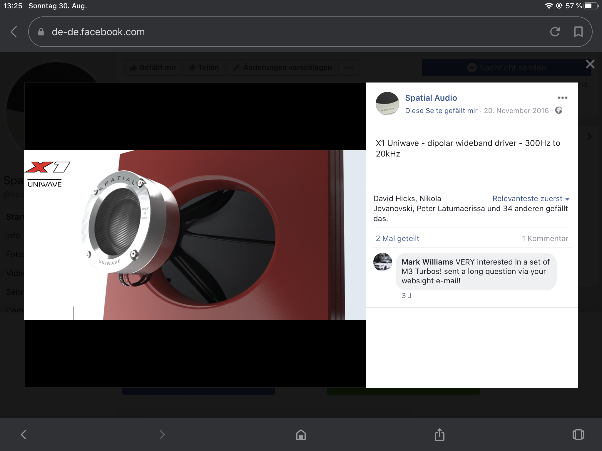This screenshot has height=451, width=602.
Task: Reload the page with the refresh icon
Action: pyautogui.click(x=555, y=32)
